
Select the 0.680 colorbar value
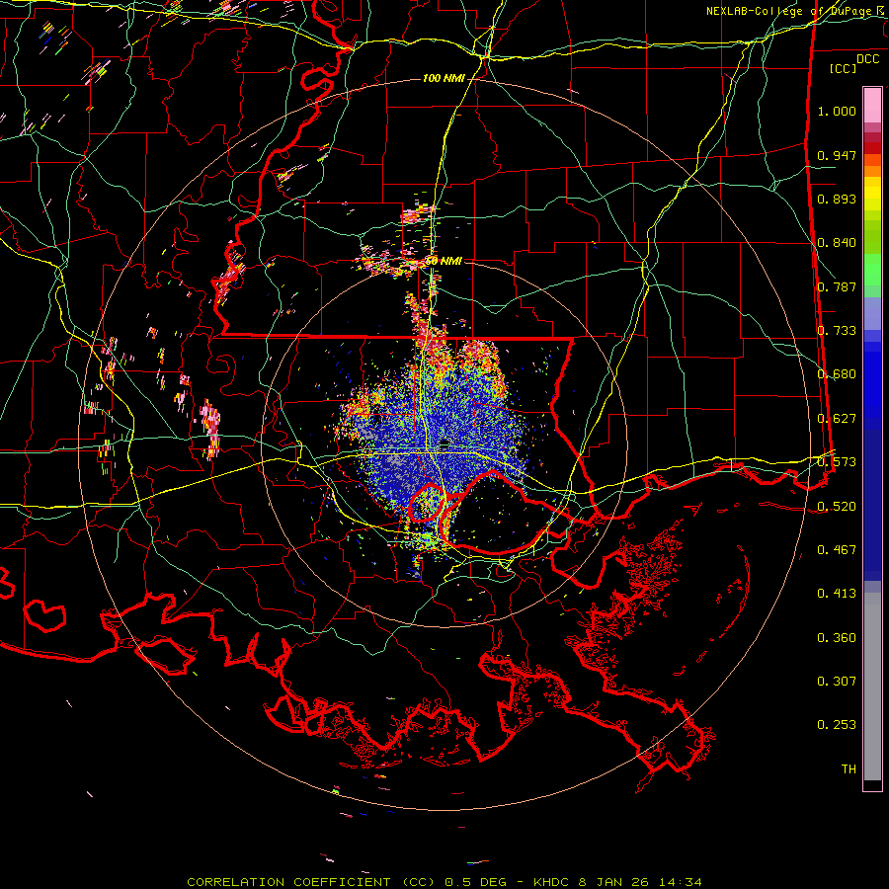(x=837, y=374)
